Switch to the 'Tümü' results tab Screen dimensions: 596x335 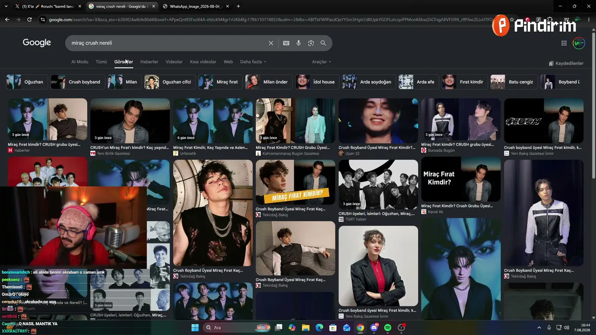pyautogui.click(x=101, y=62)
